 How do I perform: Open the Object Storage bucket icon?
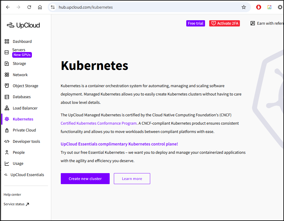click(x=7, y=86)
